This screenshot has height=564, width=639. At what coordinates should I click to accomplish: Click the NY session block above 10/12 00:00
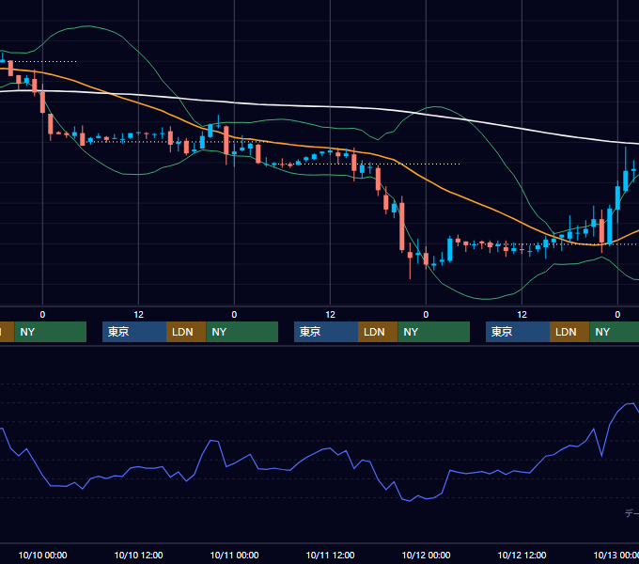(x=434, y=332)
